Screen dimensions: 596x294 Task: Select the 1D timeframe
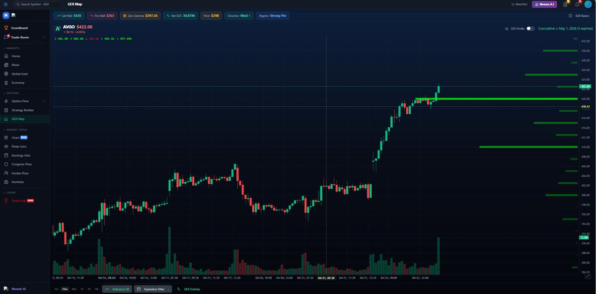point(89,289)
